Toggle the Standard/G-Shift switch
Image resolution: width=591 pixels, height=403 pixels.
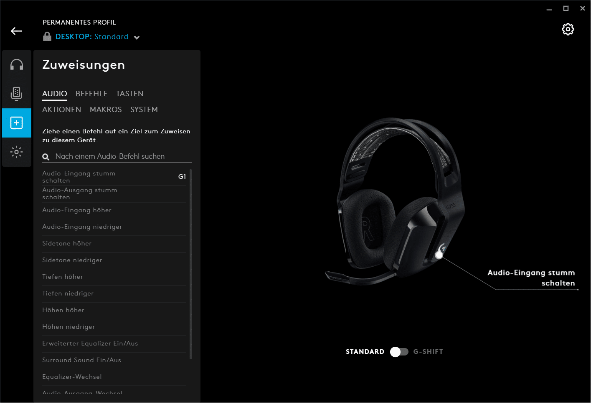(399, 352)
